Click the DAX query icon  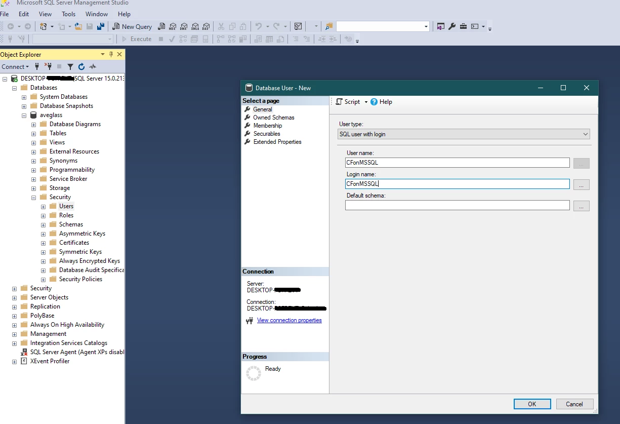(206, 26)
